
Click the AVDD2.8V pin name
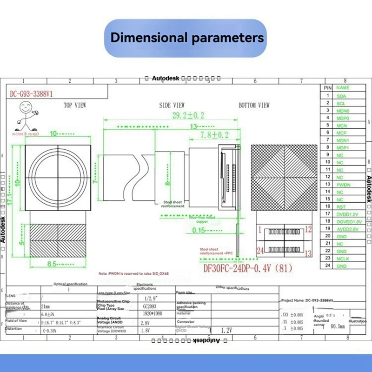pos(347,229)
